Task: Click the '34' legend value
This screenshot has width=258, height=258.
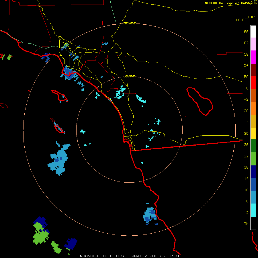Action: [x=246, y=122]
